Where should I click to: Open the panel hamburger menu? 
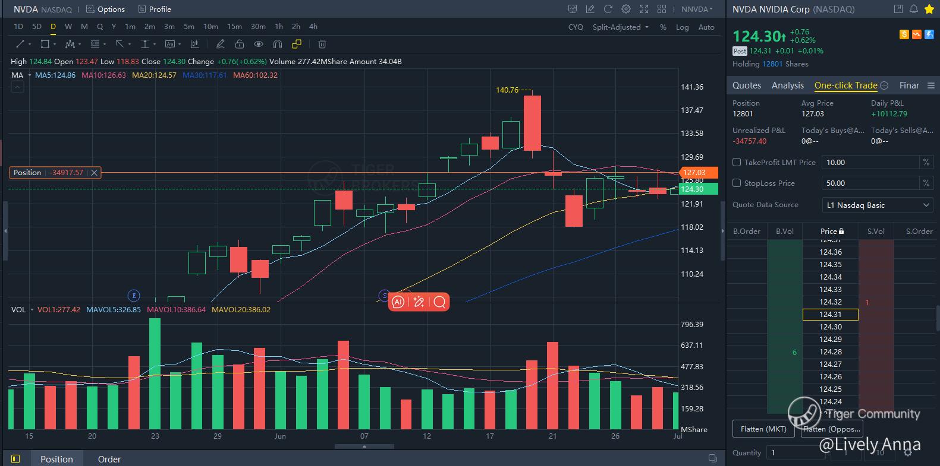(x=931, y=85)
